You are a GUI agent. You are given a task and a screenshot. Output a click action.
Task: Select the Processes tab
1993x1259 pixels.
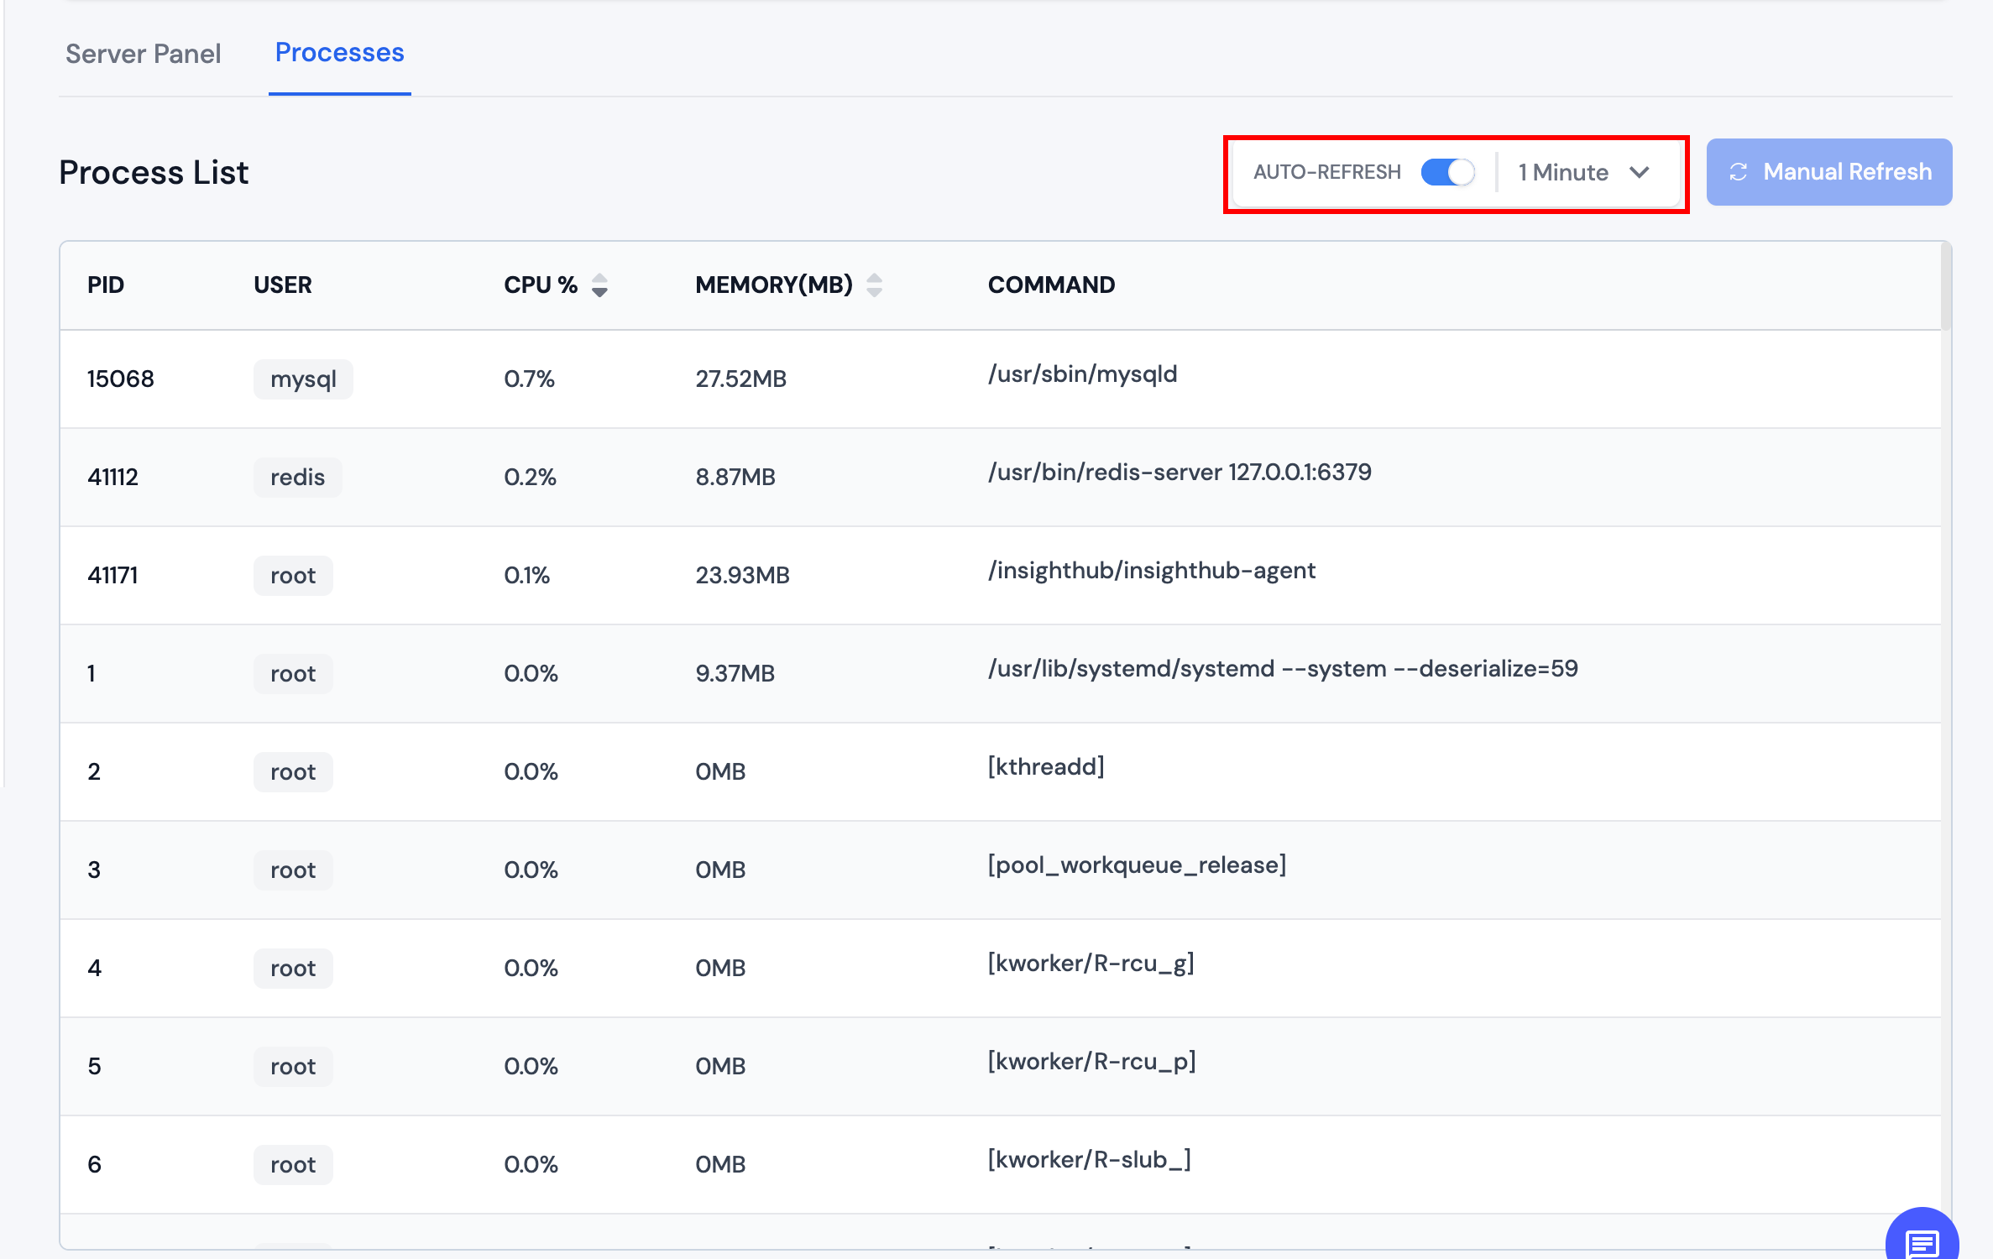click(339, 53)
